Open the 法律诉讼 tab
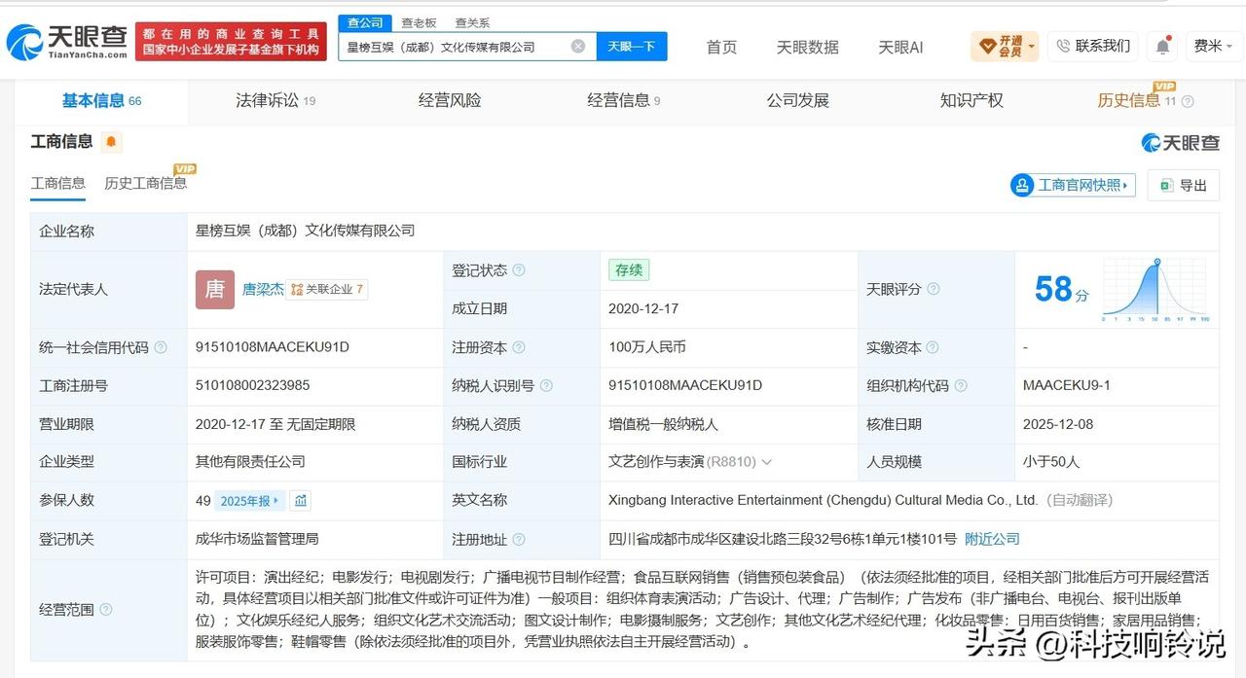 (x=275, y=100)
